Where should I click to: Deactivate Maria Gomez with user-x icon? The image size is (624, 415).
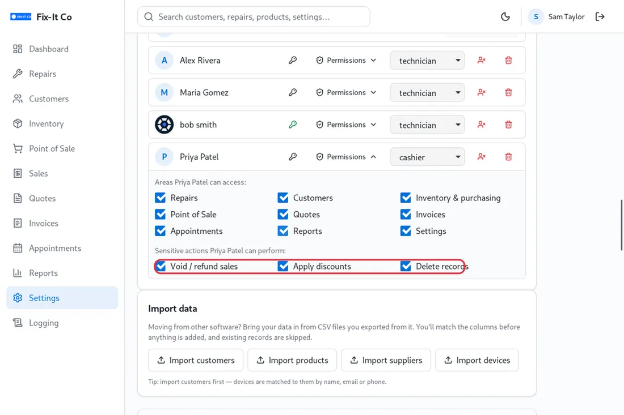point(482,92)
